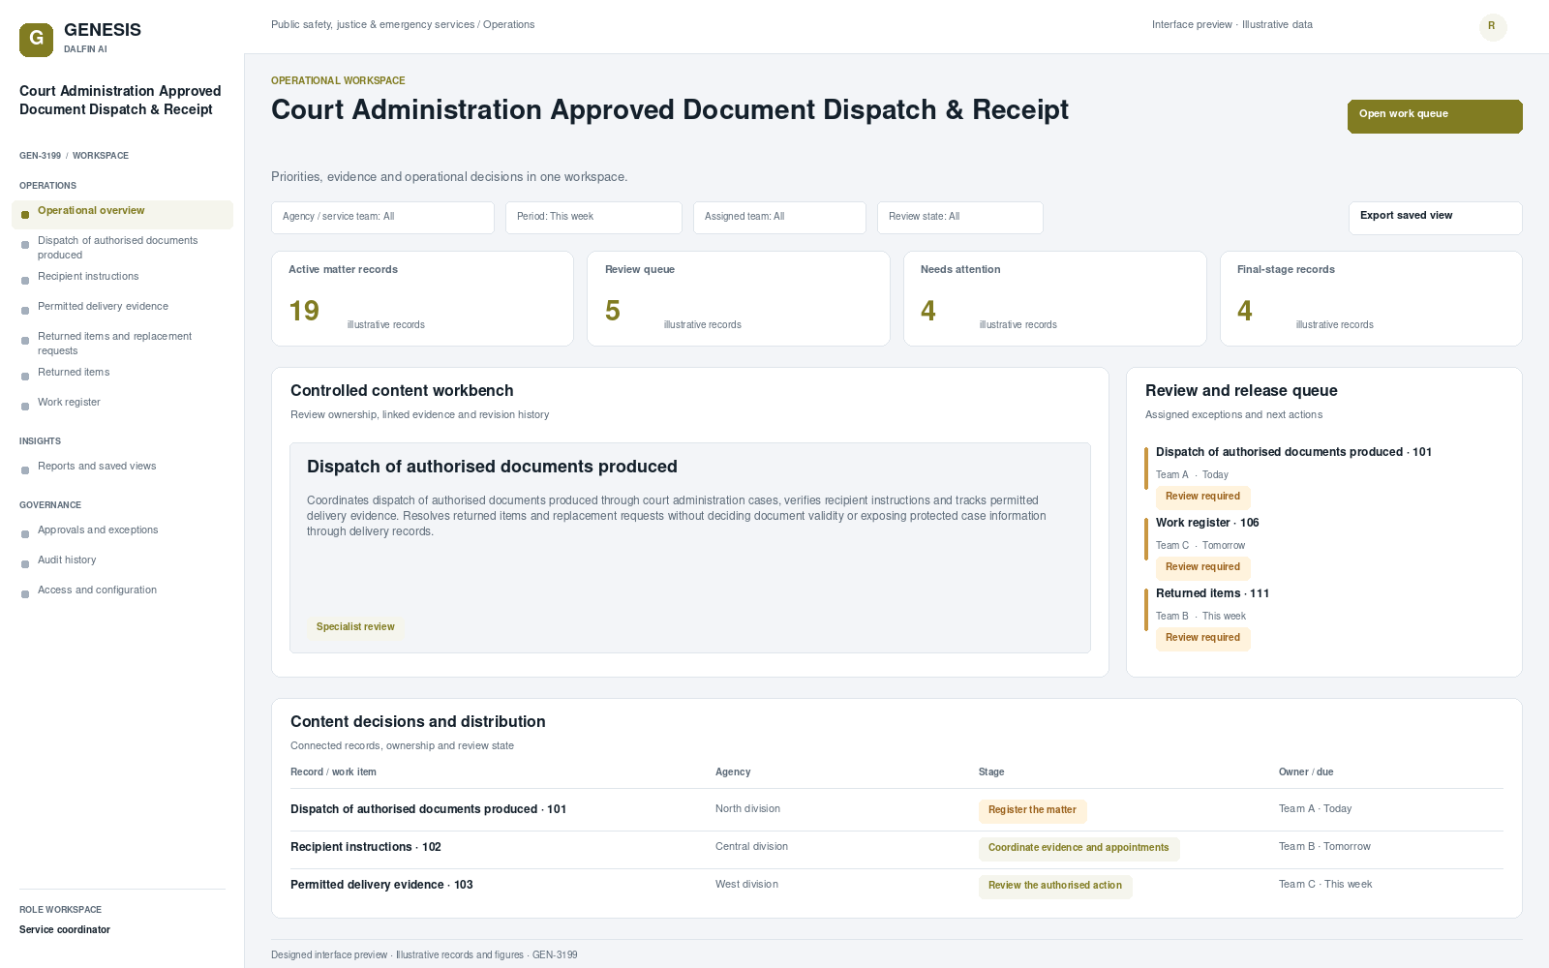The image size is (1549, 968).
Task: Open the Assigned team filter
Action: pyautogui.click(x=779, y=218)
